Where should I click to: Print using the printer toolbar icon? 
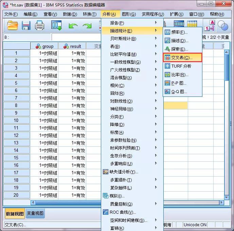point(39,25)
